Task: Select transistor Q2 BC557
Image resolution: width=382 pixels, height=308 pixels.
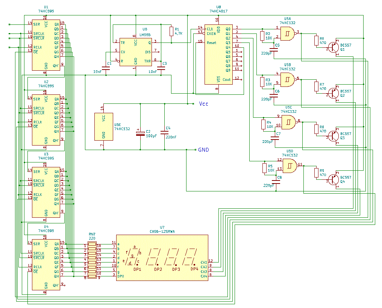Action: [x=333, y=93]
